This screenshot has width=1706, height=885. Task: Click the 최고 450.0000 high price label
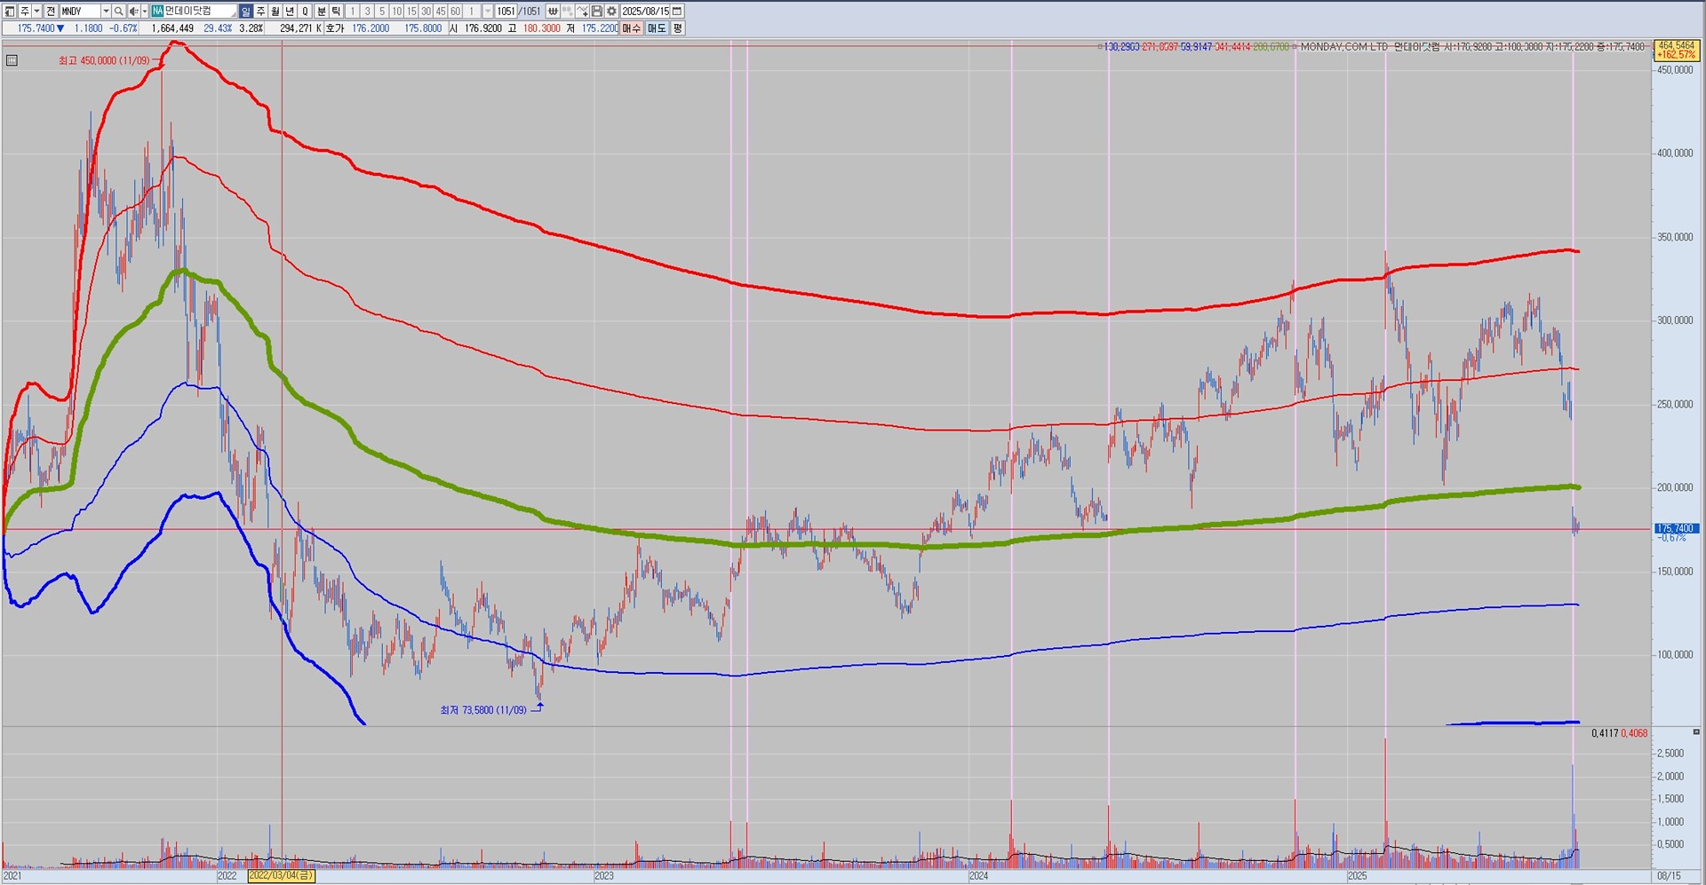coord(104,60)
